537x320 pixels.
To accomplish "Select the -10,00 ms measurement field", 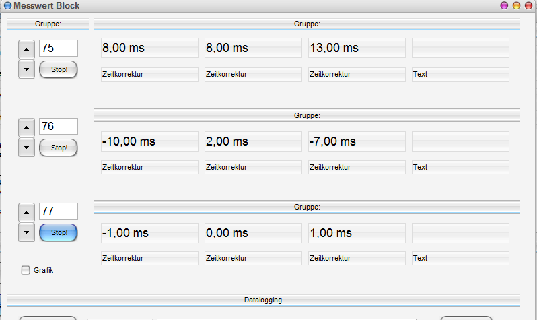I will click(x=149, y=141).
